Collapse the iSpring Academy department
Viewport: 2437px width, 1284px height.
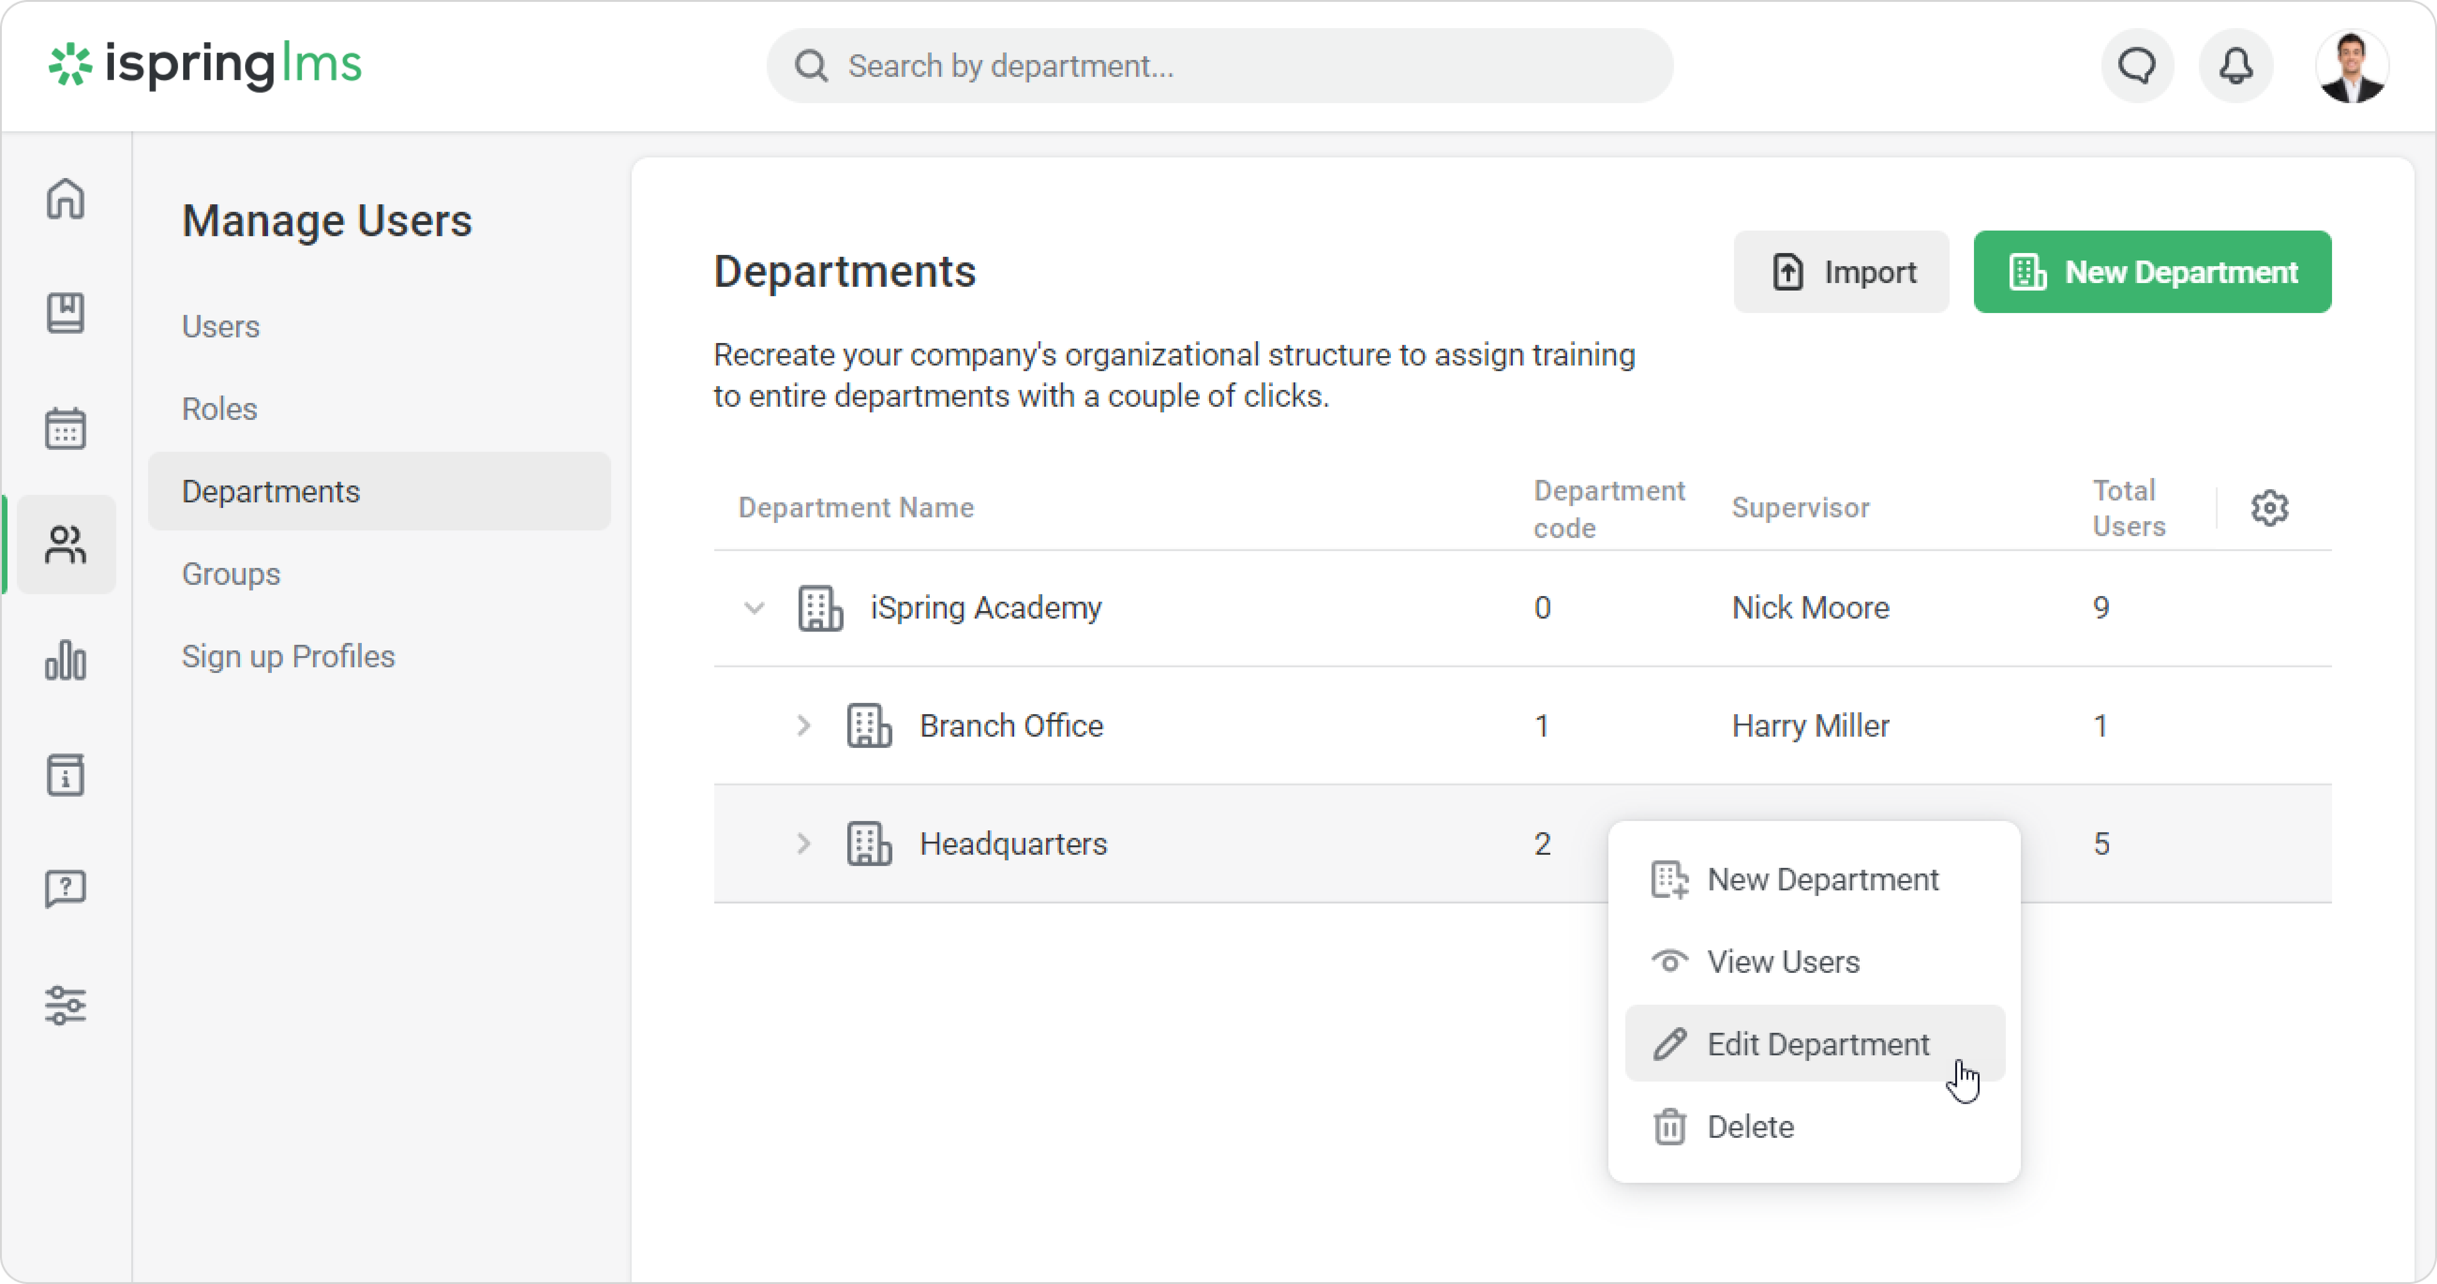[x=754, y=607]
